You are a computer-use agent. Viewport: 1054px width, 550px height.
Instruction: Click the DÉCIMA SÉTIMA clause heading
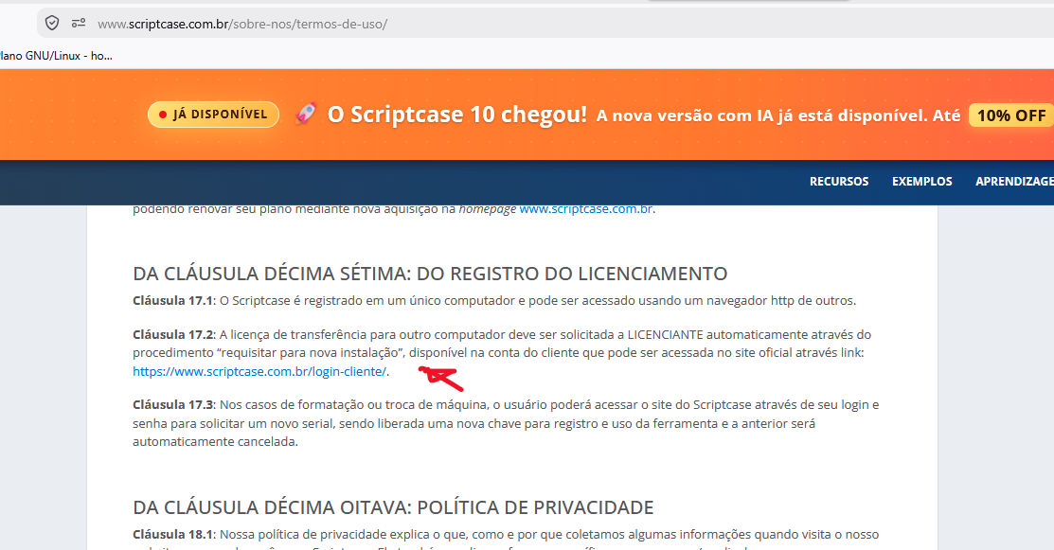(x=430, y=274)
